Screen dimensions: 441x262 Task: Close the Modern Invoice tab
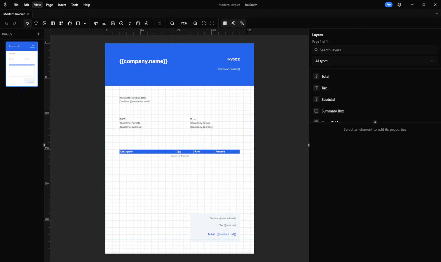click(28, 14)
